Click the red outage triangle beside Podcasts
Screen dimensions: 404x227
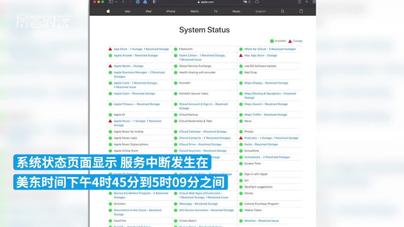pos(241,138)
